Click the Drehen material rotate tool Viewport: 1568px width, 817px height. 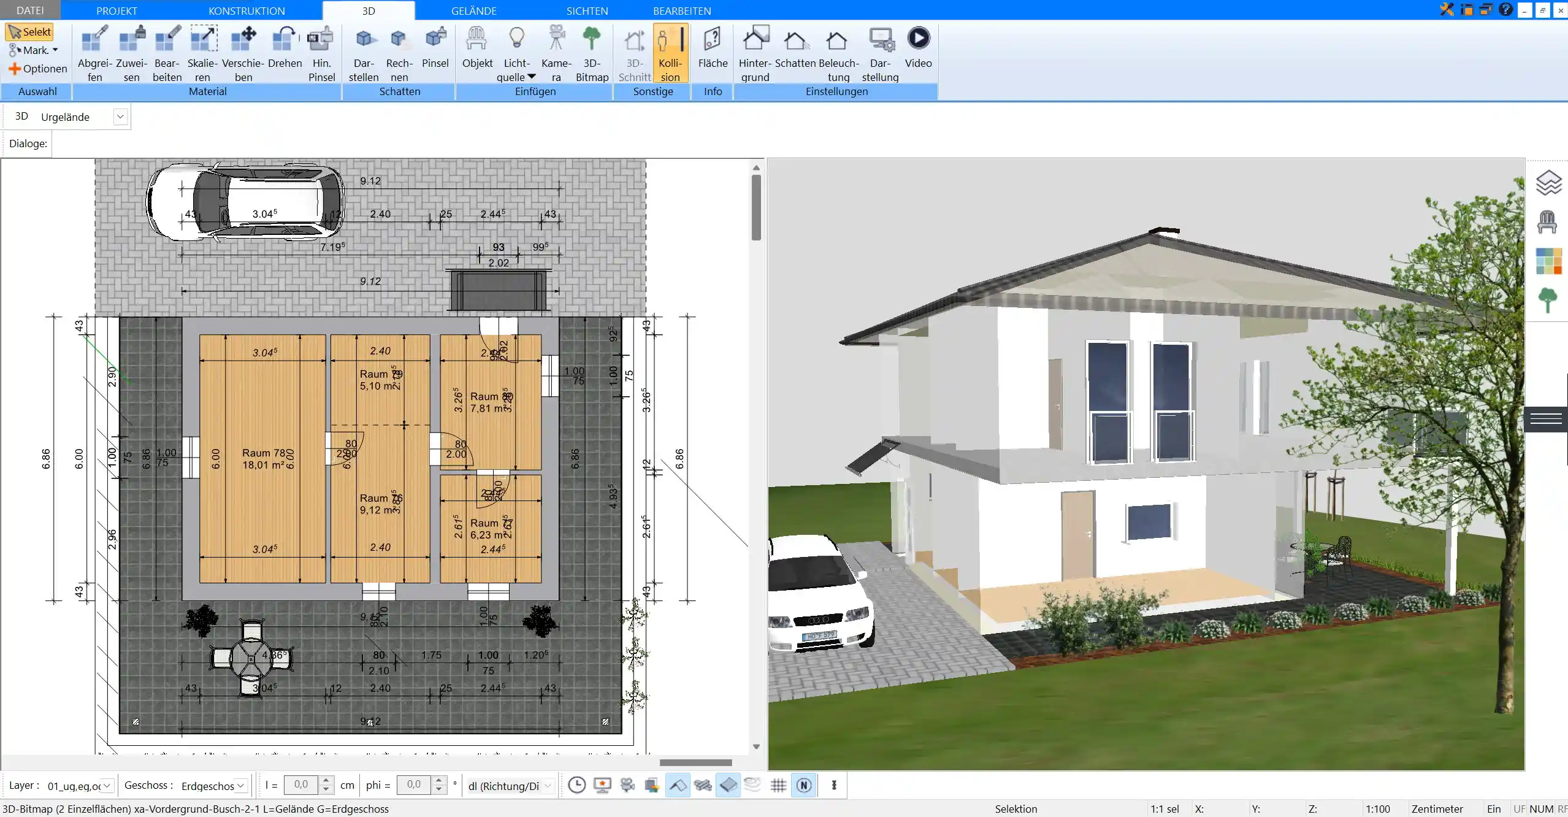tap(285, 48)
